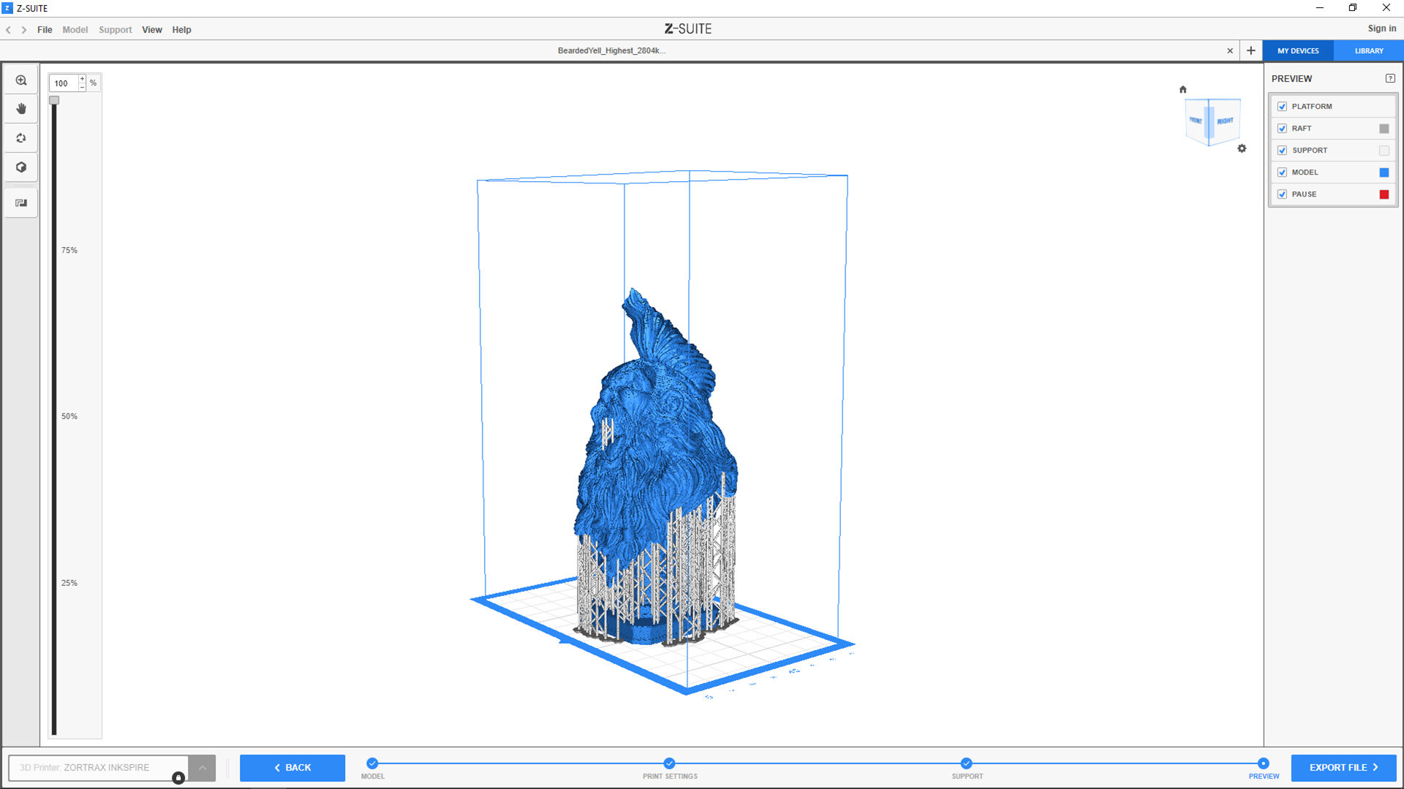
Task: Select the pan hand tool
Action: click(x=21, y=109)
